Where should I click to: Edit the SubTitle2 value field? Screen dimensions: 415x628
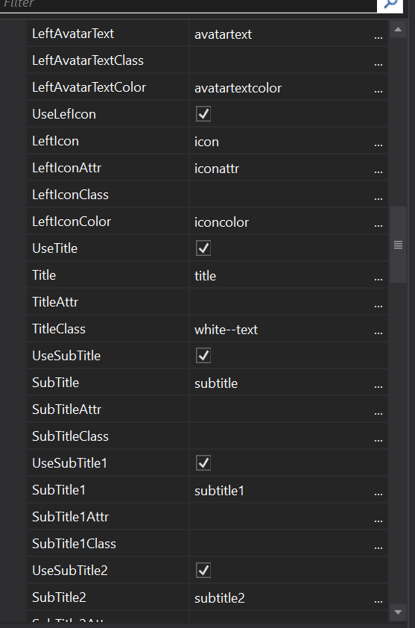[279, 597]
